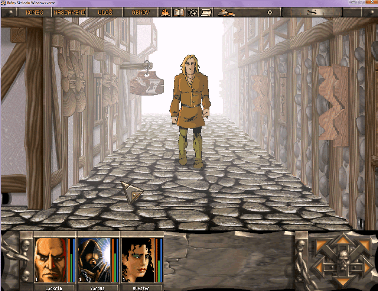The image size is (378, 291).
Task: Click the Vardus name label
Action: tap(97, 288)
